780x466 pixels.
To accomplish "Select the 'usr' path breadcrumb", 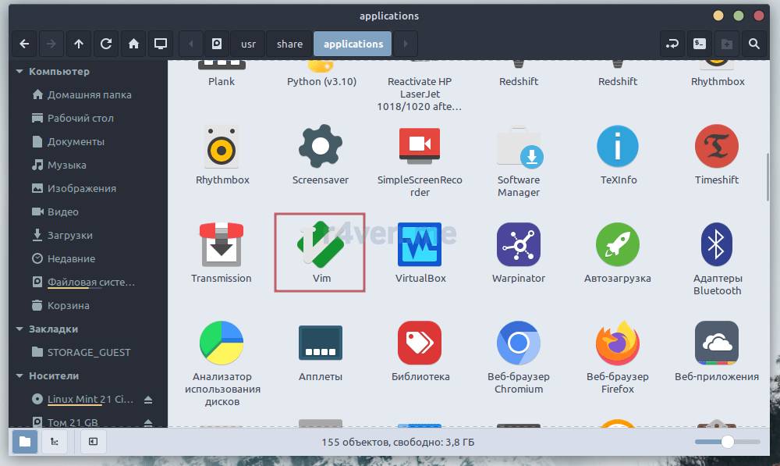I will click(x=248, y=44).
